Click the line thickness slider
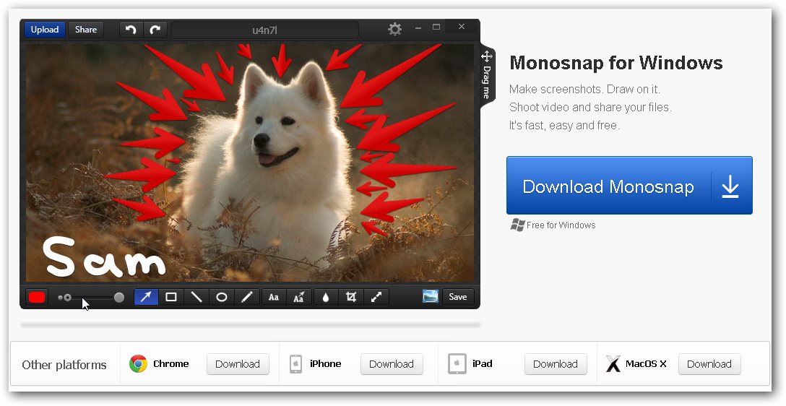Image resolution: width=786 pixels, height=406 pixels. (x=91, y=297)
